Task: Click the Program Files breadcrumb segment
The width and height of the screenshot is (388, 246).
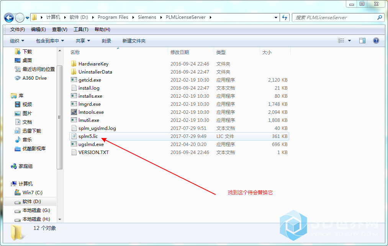Action: (113, 17)
